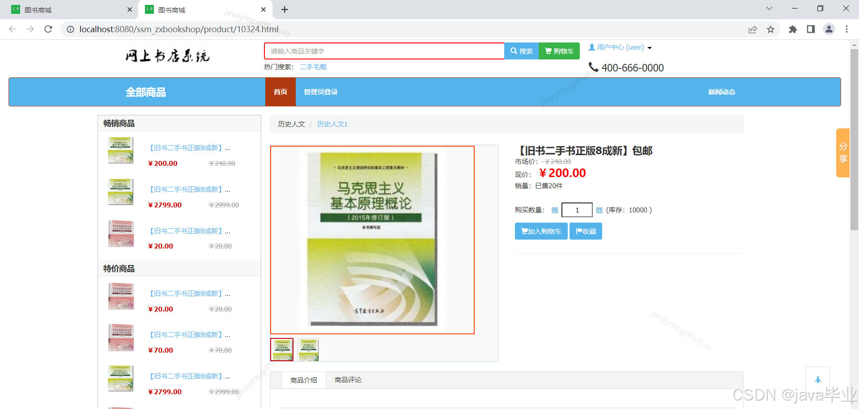Reload the page with refresh icon
Viewport: 859px width, 409px height.
pos(48,29)
